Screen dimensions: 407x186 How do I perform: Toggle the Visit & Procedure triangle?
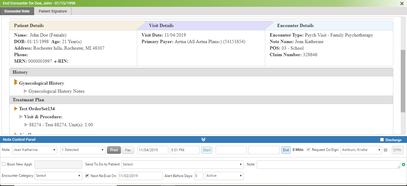(x=21, y=117)
